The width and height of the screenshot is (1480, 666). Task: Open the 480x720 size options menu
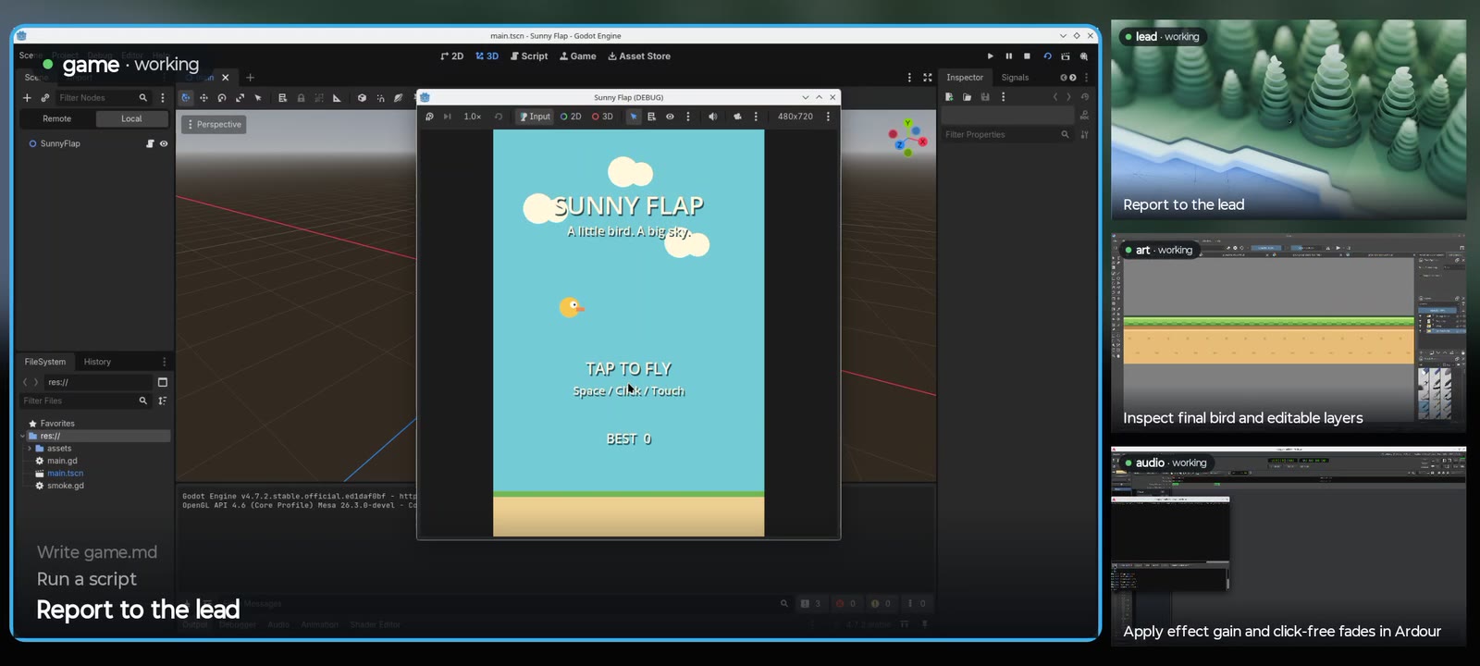[828, 117]
